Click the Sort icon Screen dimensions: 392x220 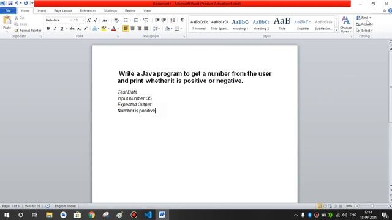click(173, 20)
